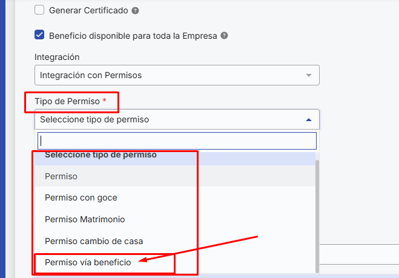
Task: Click the dropdown list scrollbar
Action: click(x=317, y=216)
